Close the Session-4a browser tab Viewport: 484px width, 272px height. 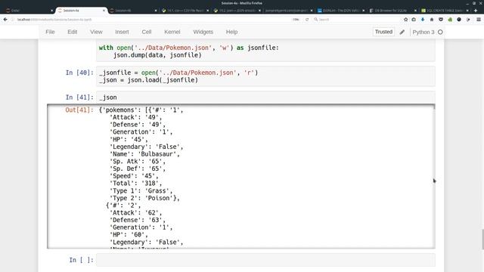pyautogui.click(x=104, y=11)
